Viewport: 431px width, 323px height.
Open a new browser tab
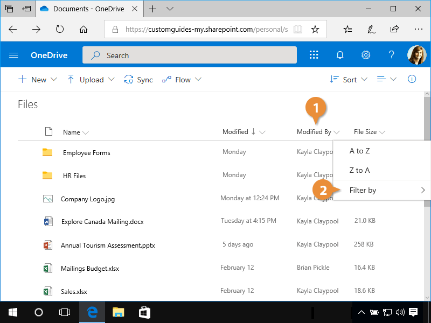click(153, 9)
